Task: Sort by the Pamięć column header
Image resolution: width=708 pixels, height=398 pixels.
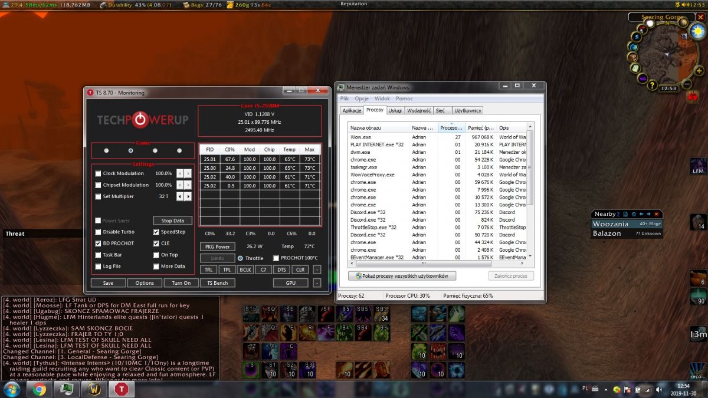Action: pos(481,127)
